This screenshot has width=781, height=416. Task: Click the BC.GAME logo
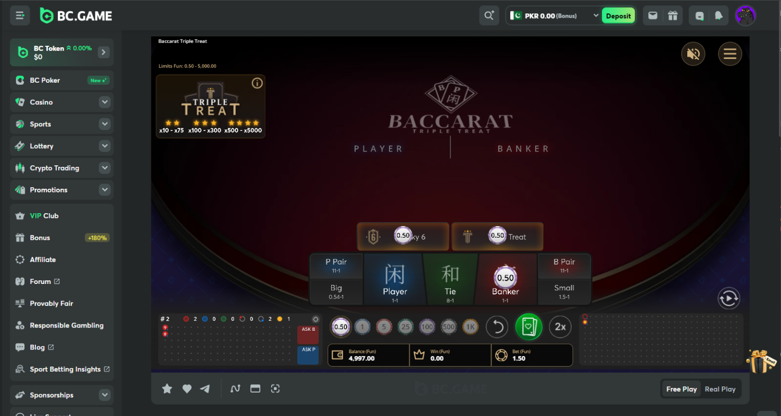(x=76, y=16)
